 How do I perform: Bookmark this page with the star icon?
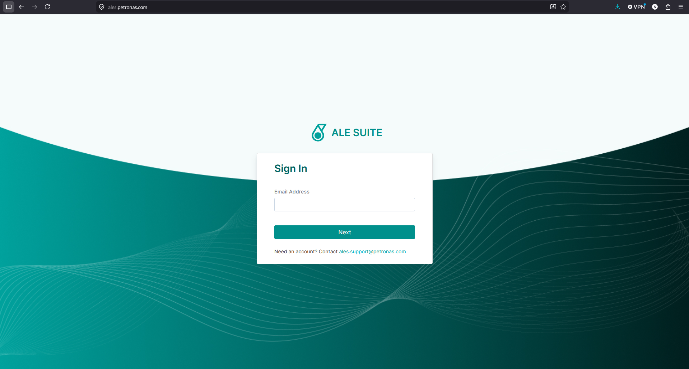point(563,7)
